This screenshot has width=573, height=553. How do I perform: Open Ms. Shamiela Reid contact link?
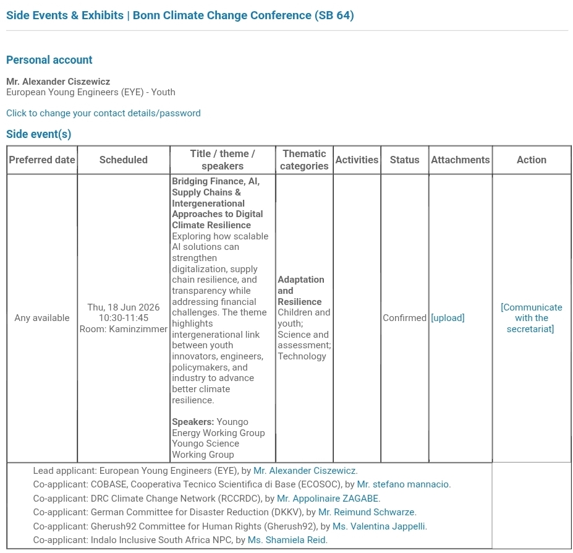(287, 540)
